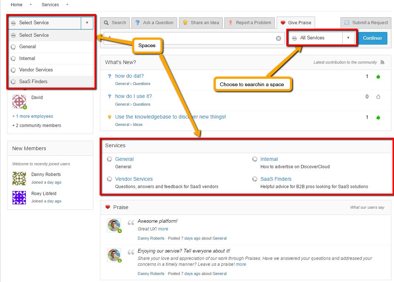Click gray thumbs-up beside 'how do I use it?'
This screenshot has width=394, height=282.
pos(378,97)
